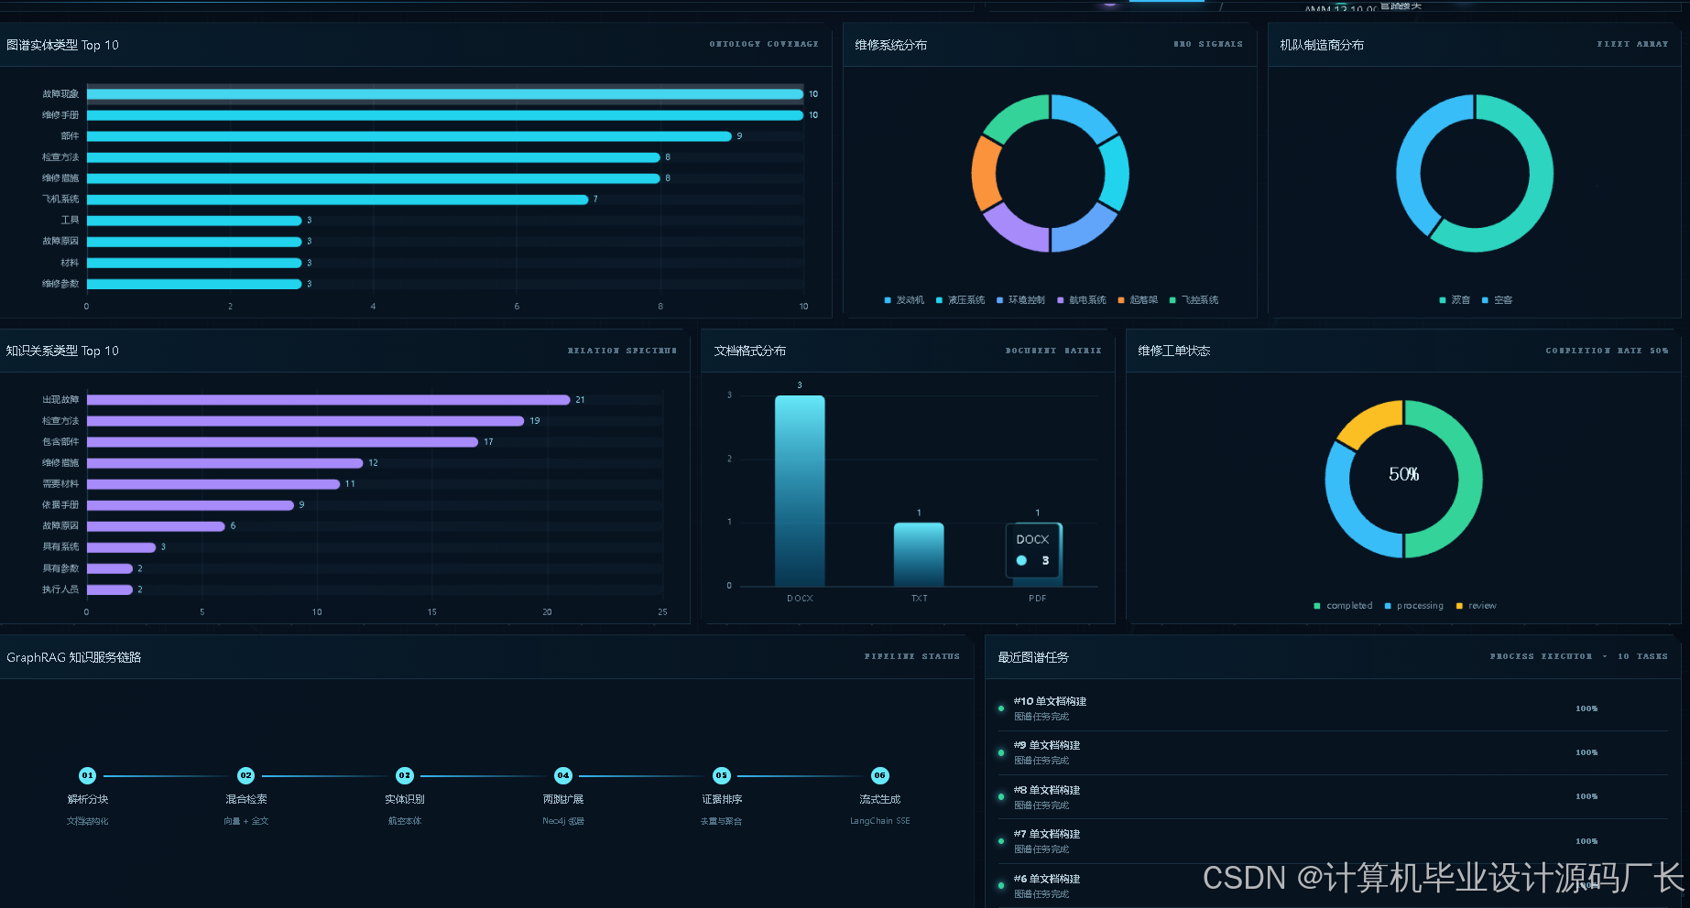Click the DOCX bar in 文档格式分布

[800, 491]
